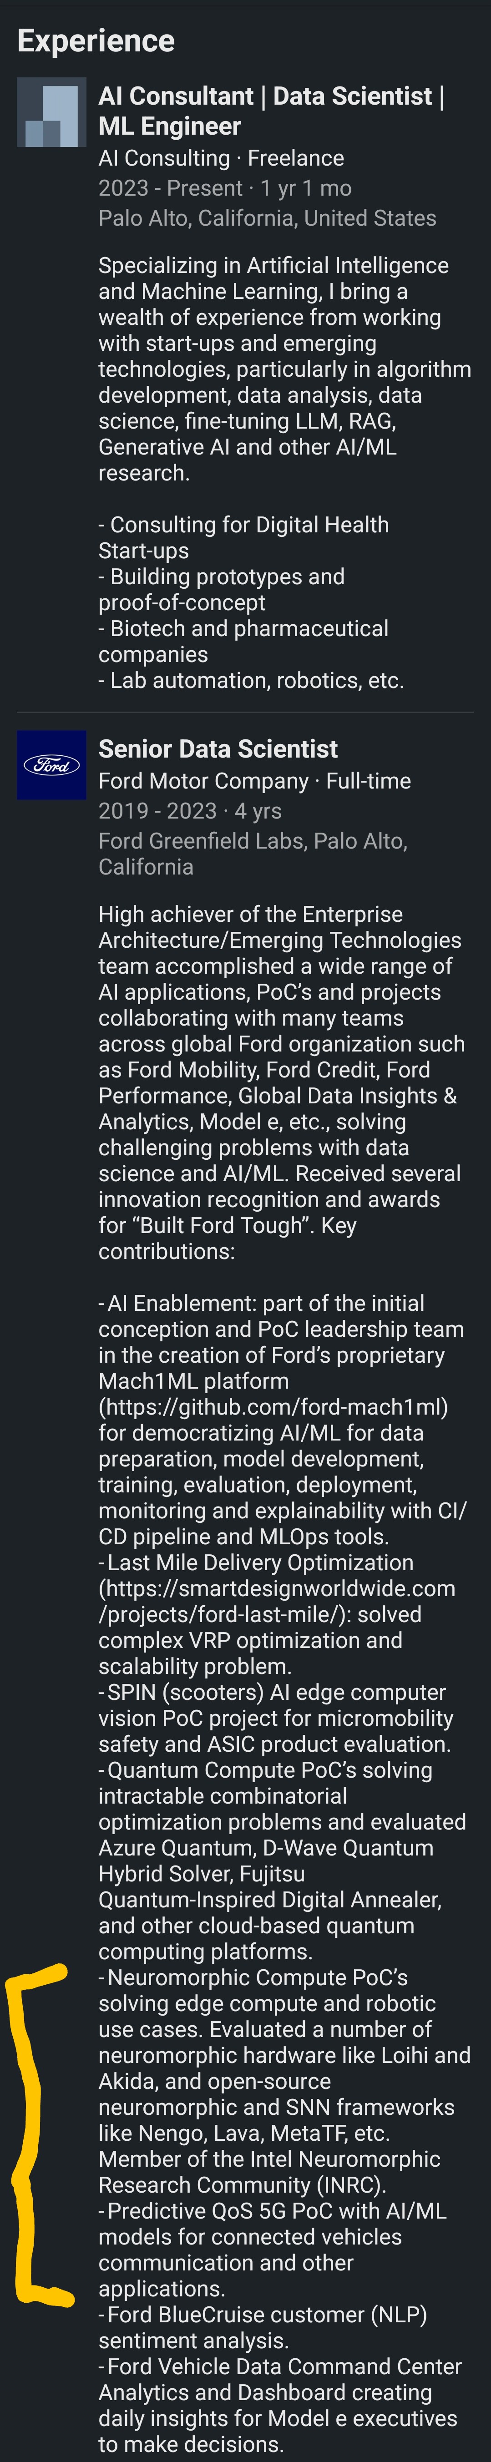Image resolution: width=491 pixels, height=2462 pixels.
Task: Click the Quantum Compute PoC's bullet
Action: coord(282,1847)
